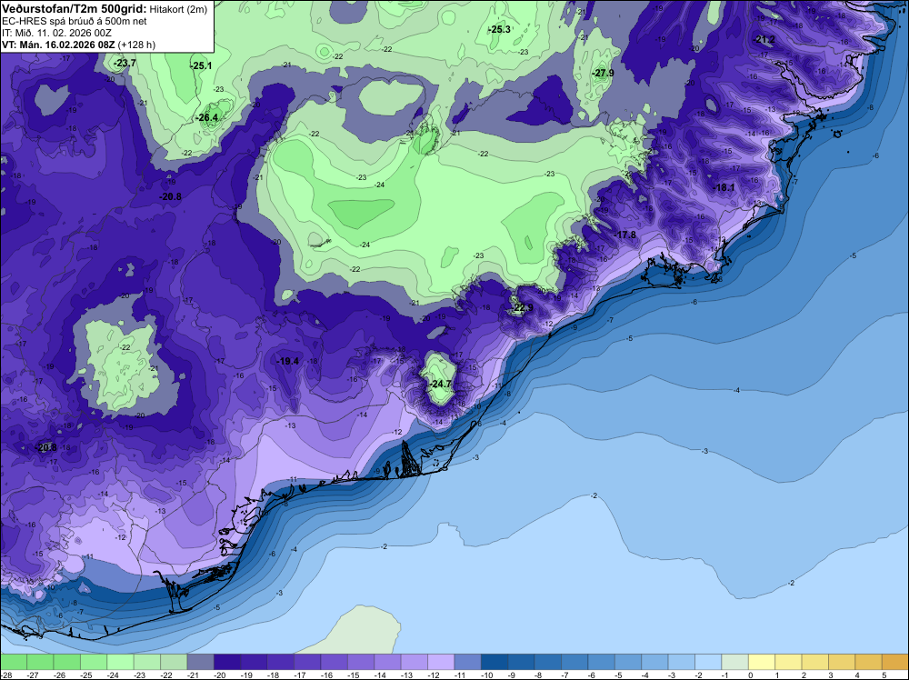Click the gray-blue -21 legend swatch
909x680 pixels.
point(200,662)
